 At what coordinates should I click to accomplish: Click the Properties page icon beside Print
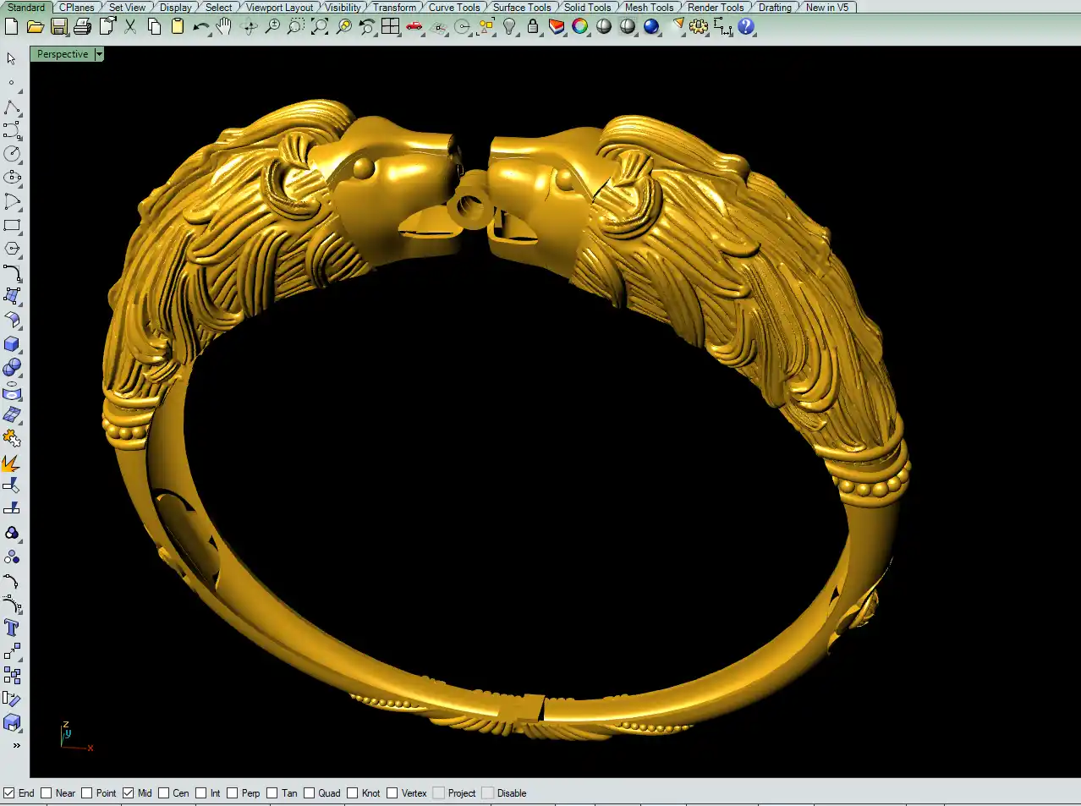(x=107, y=26)
